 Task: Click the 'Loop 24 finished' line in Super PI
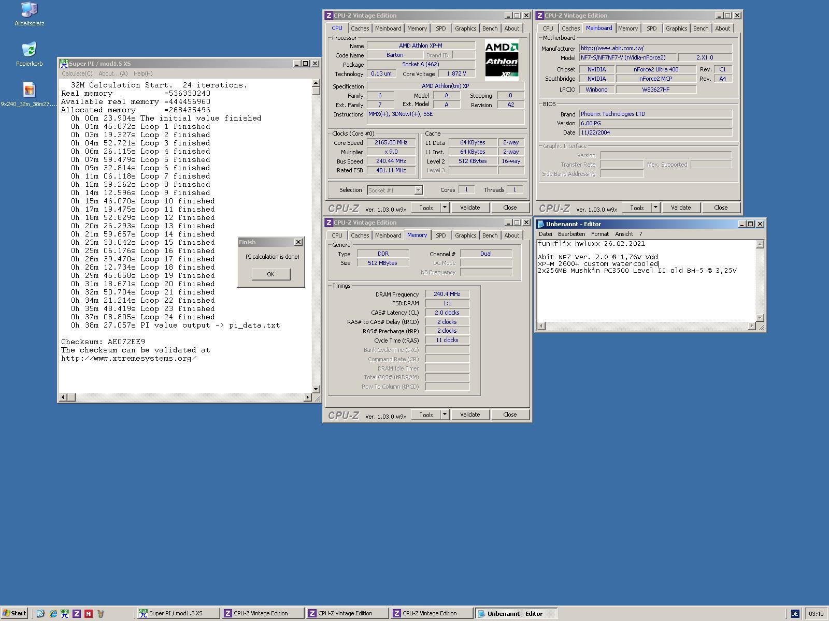(142, 317)
